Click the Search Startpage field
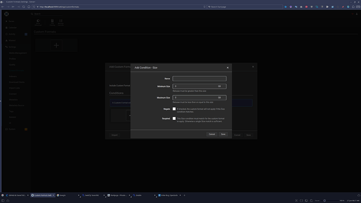The width and height of the screenshot is (361, 203). 245,7
